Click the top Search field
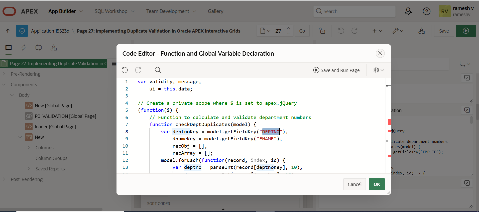 tap(354, 11)
